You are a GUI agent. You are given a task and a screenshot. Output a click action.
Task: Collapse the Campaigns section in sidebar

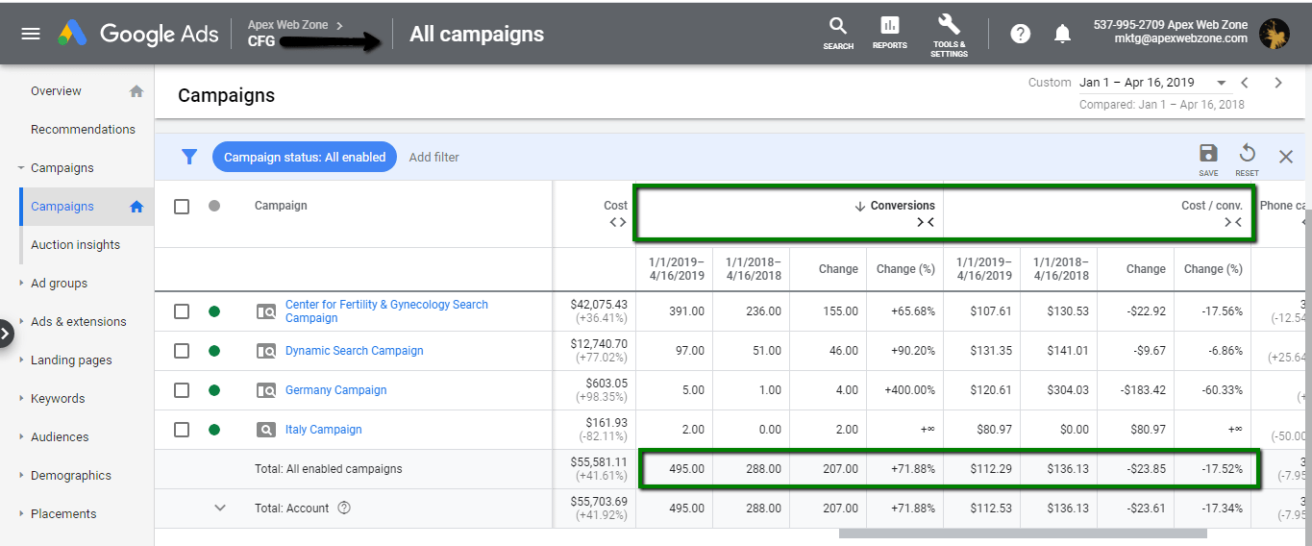pyautogui.click(x=21, y=168)
